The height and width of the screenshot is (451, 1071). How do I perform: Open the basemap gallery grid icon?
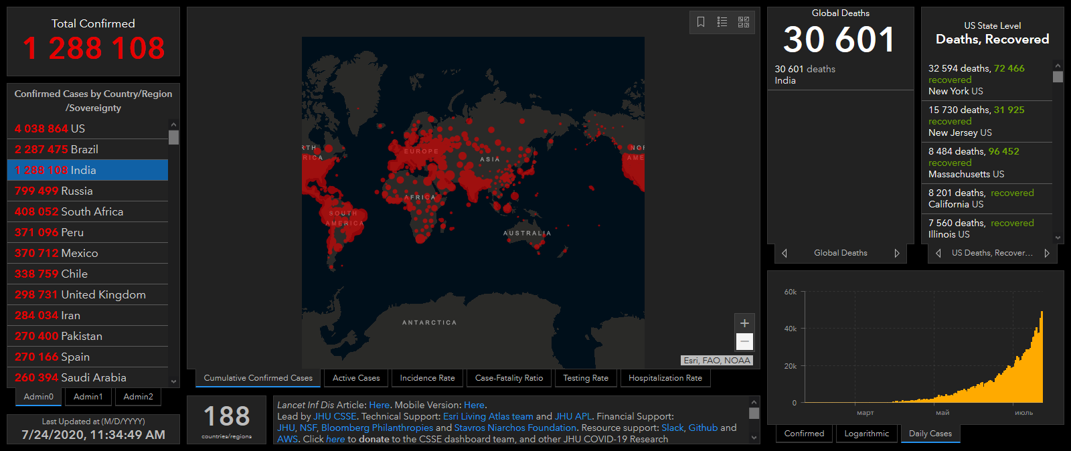pyautogui.click(x=744, y=22)
